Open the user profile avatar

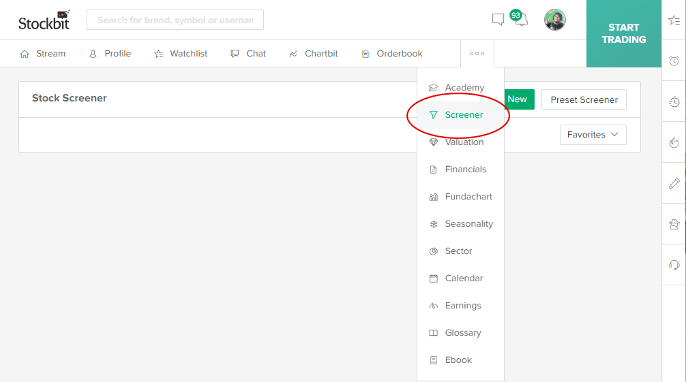click(x=555, y=20)
